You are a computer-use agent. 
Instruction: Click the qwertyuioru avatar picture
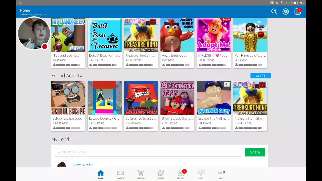point(62,165)
